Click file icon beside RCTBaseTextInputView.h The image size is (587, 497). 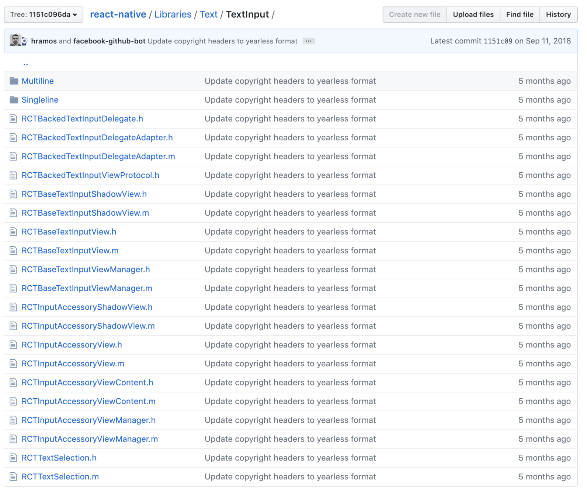(x=13, y=232)
